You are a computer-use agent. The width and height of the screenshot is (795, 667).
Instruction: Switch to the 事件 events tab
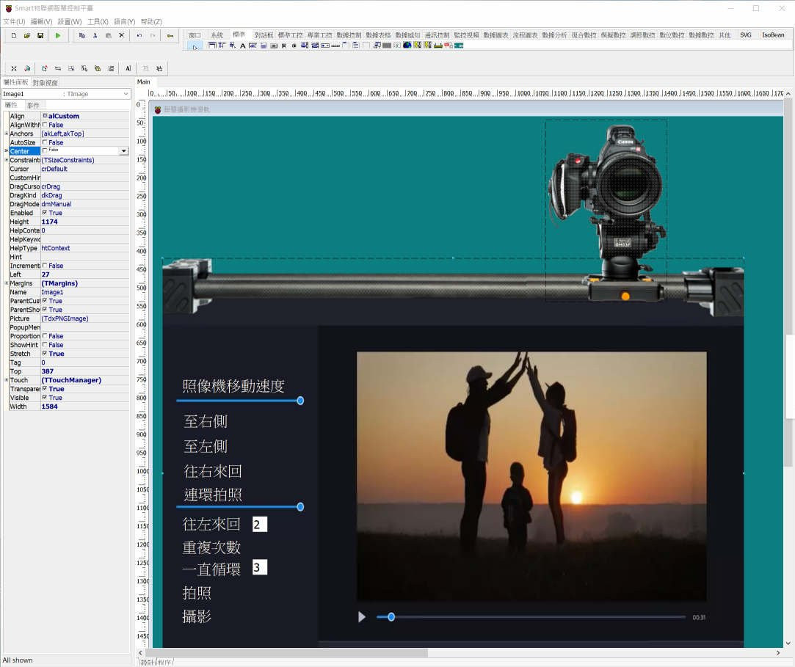pos(33,106)
